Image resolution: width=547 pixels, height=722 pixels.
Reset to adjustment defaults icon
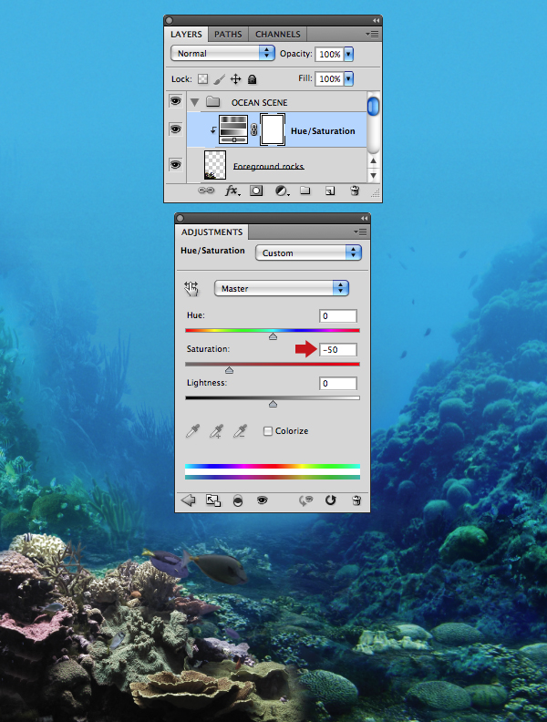coord(331,500)
